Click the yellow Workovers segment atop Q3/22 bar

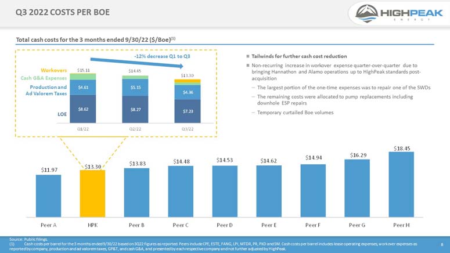click(188, 81)
